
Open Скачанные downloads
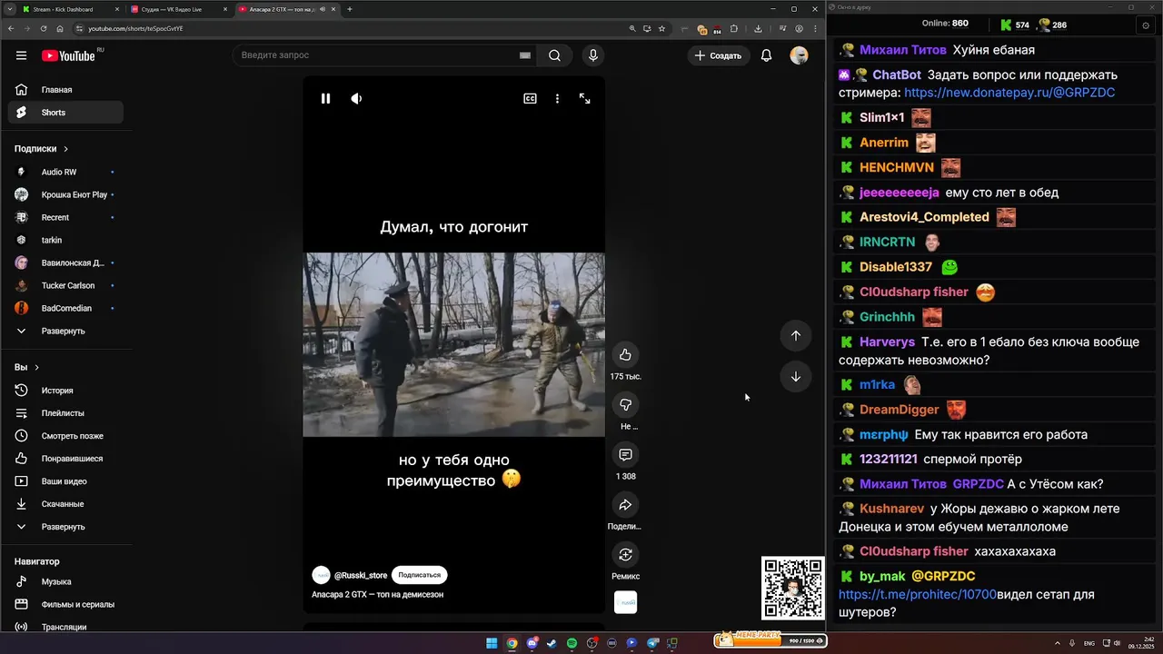[x=65, y=504]
